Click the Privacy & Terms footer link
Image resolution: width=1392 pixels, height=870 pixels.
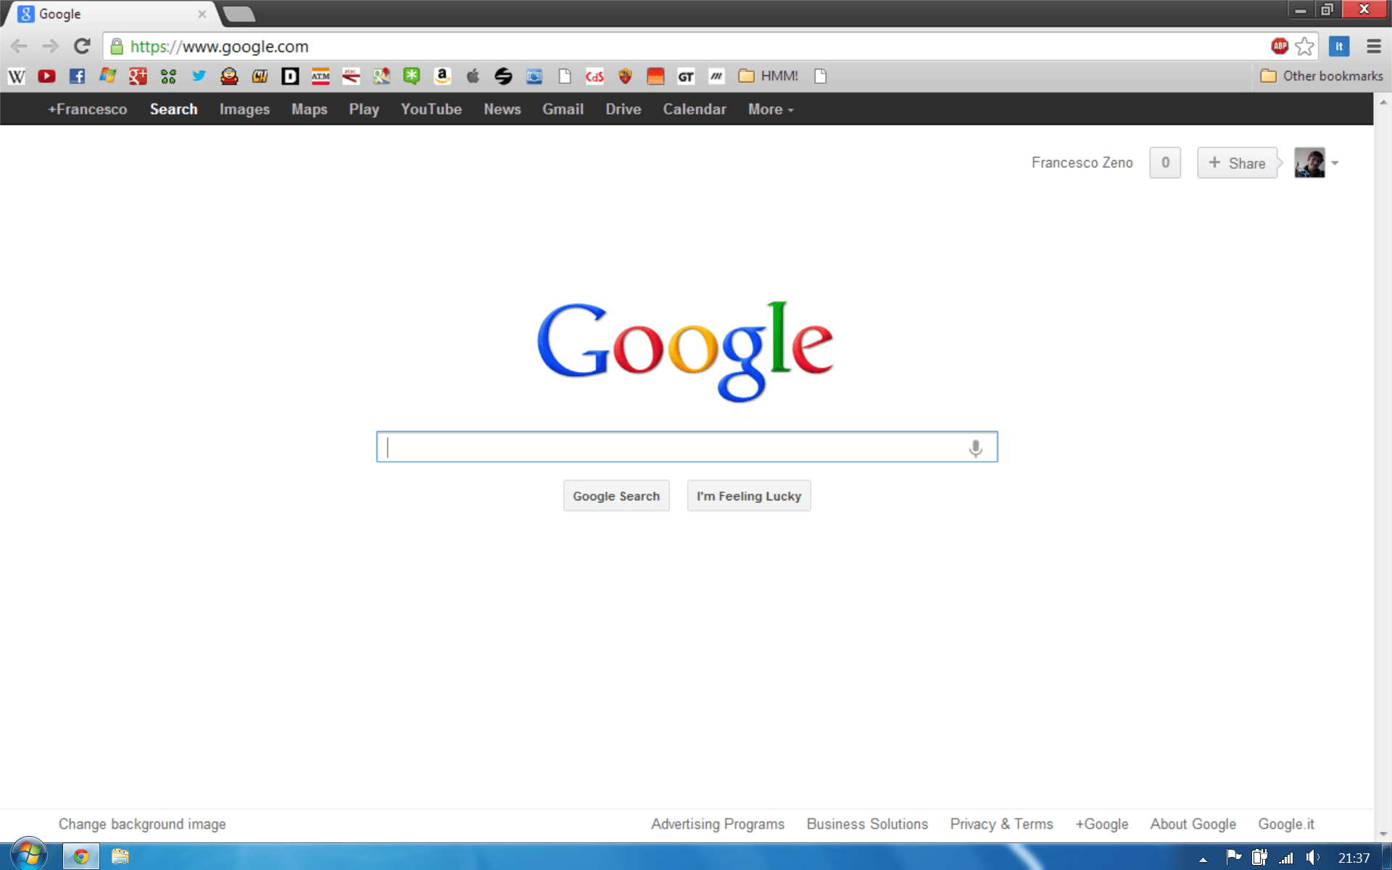coord(1001,824)
